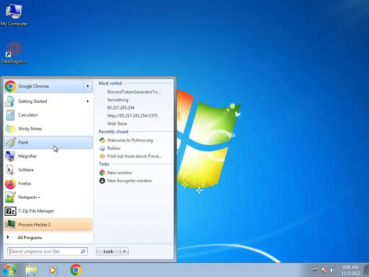The height and width of the screenshot is (277, 369).
Task: Select My Computer desktop icon
Action: (x=14, y=15)
